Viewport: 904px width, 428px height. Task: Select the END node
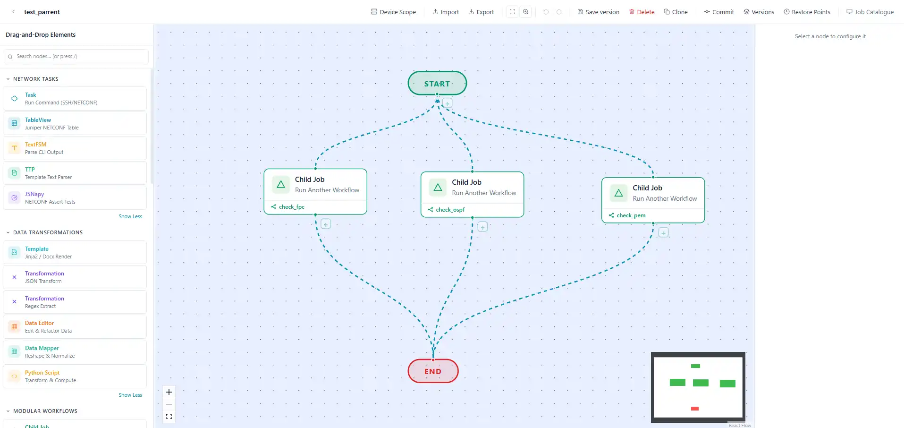[x=433, y=371]
